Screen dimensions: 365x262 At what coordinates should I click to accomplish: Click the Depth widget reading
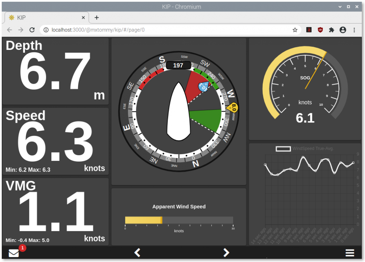(x=55, y=72)
